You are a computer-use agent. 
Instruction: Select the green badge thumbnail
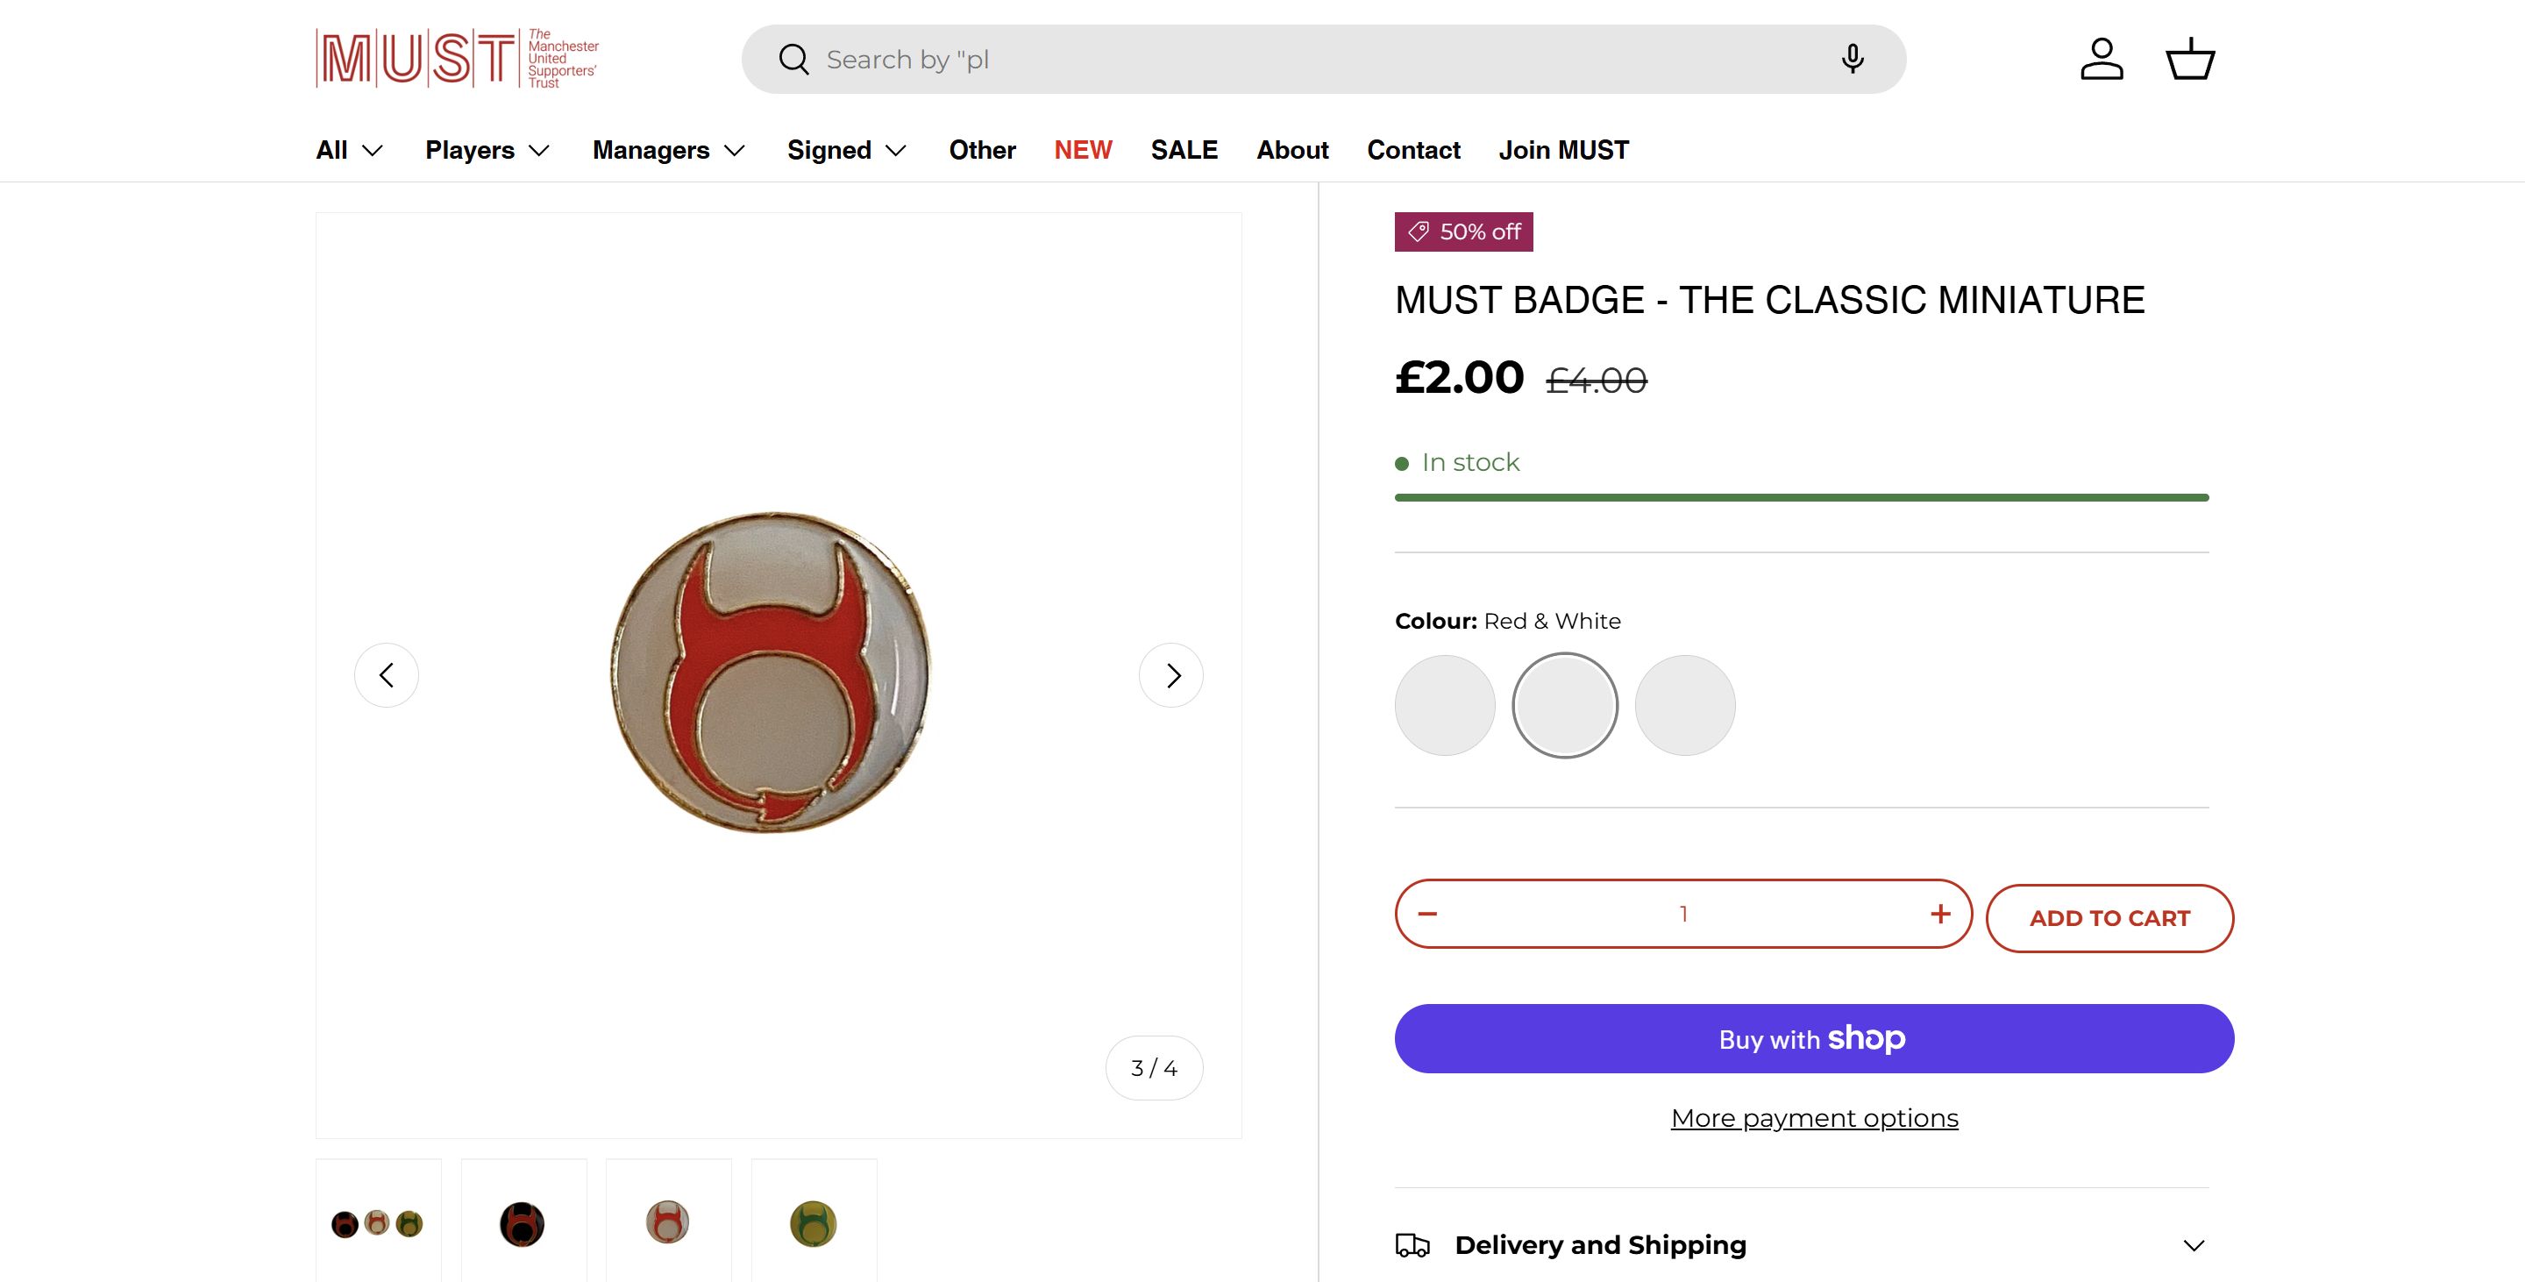tap(814, 1223)
